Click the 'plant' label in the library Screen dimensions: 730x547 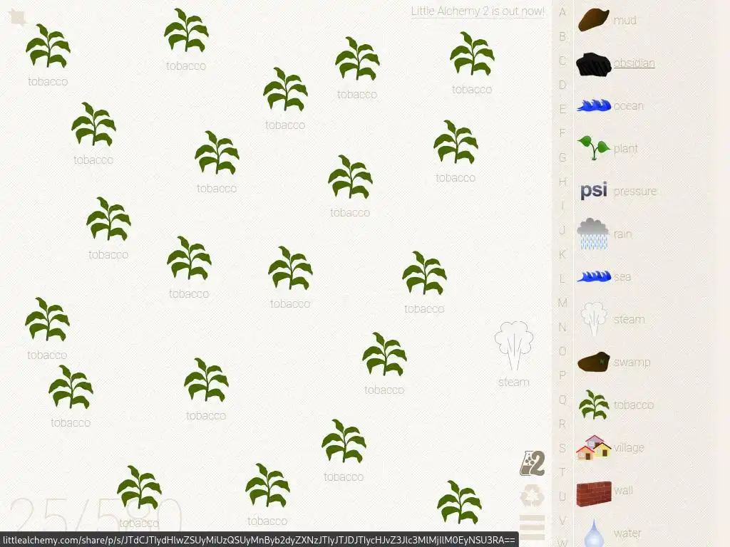pos(626,149)
